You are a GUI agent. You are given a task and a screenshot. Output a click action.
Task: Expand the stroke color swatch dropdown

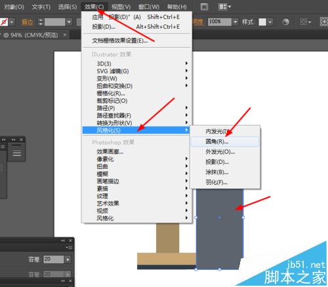tap(12, 22)
